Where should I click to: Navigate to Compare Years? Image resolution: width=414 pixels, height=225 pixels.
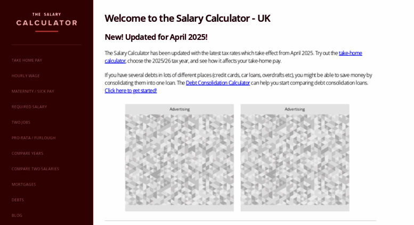point(28,153)
